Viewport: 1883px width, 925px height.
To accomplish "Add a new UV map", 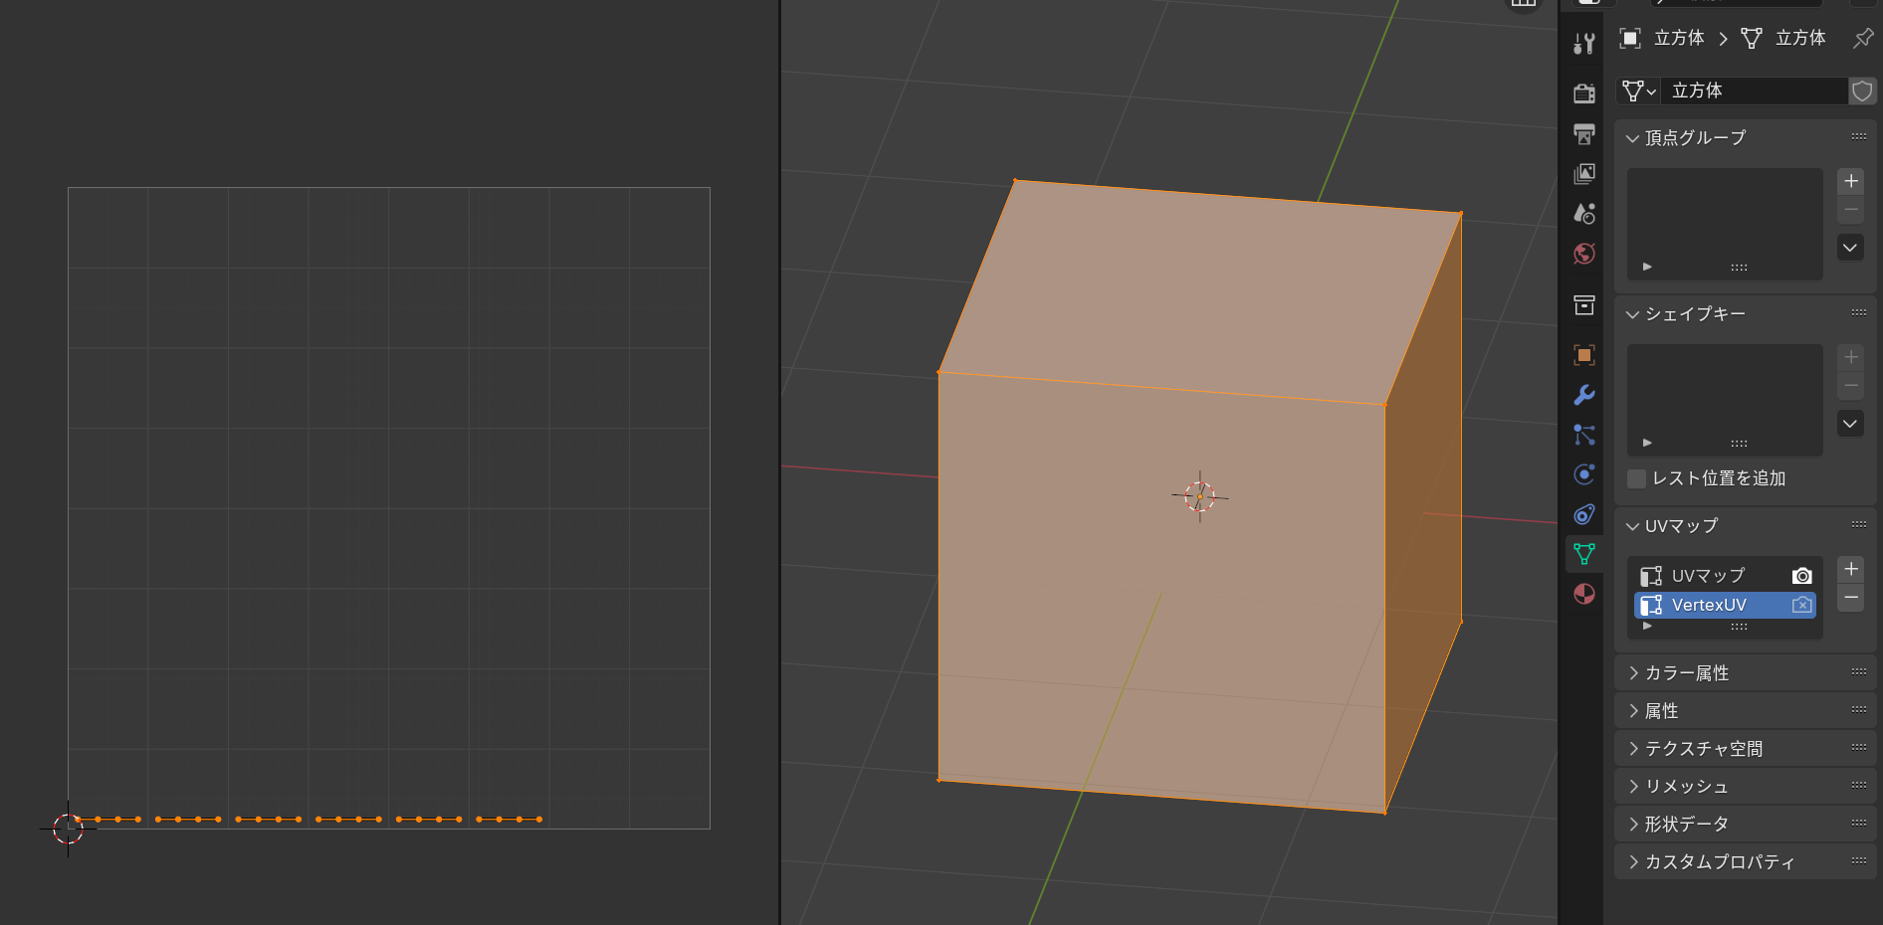I will pos(1850,569).
